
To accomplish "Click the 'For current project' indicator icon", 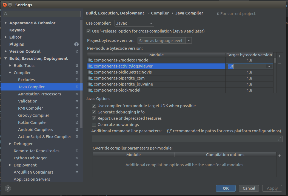I will coord(218,13).
